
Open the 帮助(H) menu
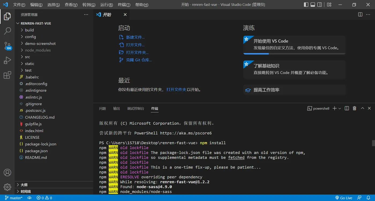point(142,5)
